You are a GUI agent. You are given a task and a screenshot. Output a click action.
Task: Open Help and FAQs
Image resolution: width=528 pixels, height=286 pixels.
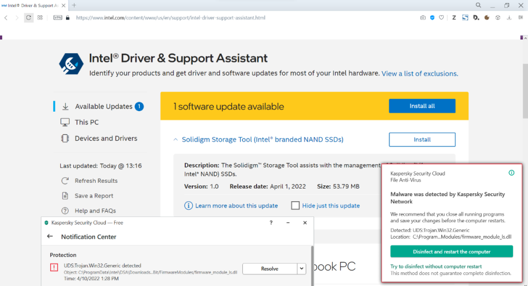95,211
